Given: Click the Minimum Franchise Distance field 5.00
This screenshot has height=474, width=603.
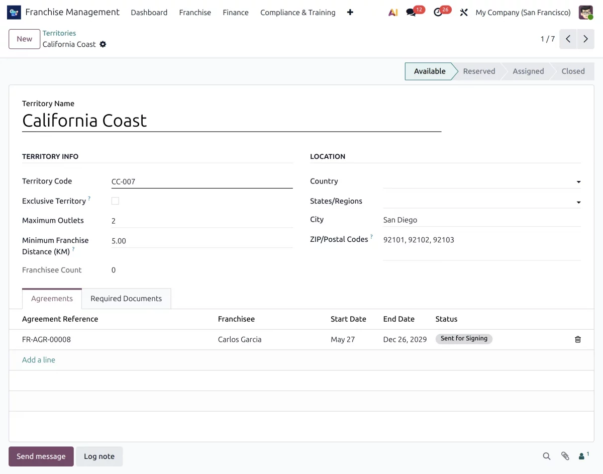Looking at the screenshot, I should (x=202, y=241).
